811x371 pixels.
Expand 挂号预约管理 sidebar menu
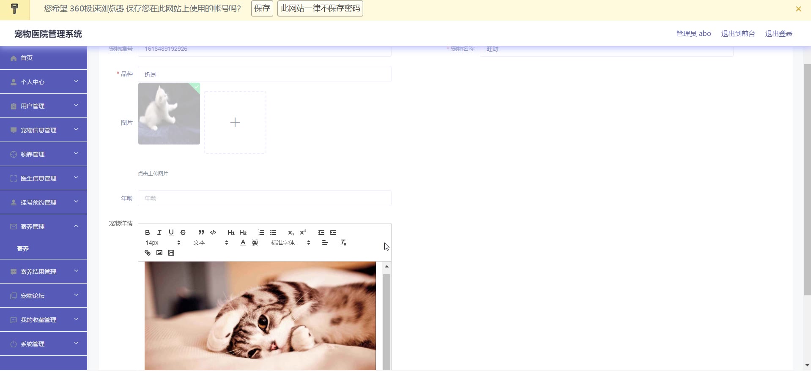pyautogui.click(x=44, y=202)
